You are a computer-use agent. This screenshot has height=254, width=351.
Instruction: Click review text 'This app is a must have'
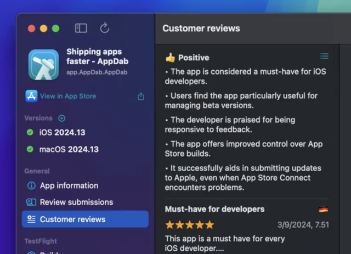(x=225, y=244)
